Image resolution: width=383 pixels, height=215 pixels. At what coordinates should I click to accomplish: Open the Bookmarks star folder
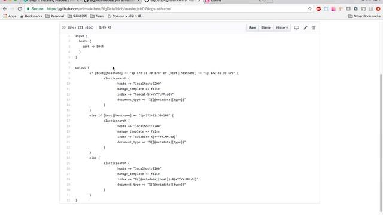click(x=31, y=16)
